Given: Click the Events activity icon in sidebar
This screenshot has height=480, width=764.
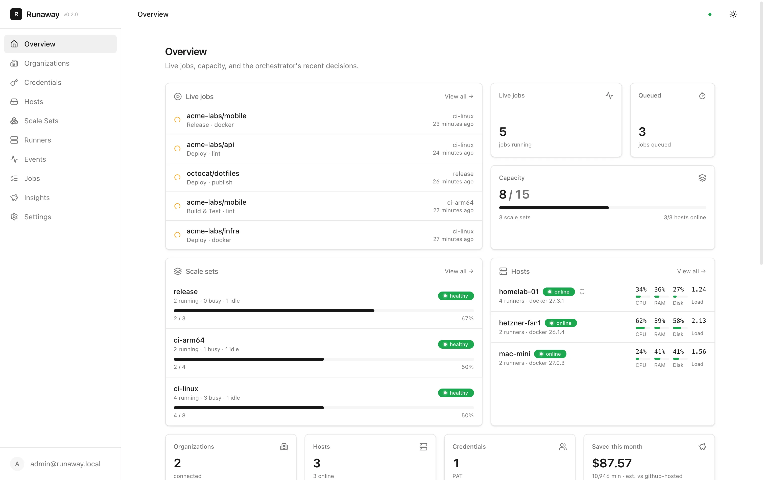Looking at the screenshot, I should click(x=14, y=159).
